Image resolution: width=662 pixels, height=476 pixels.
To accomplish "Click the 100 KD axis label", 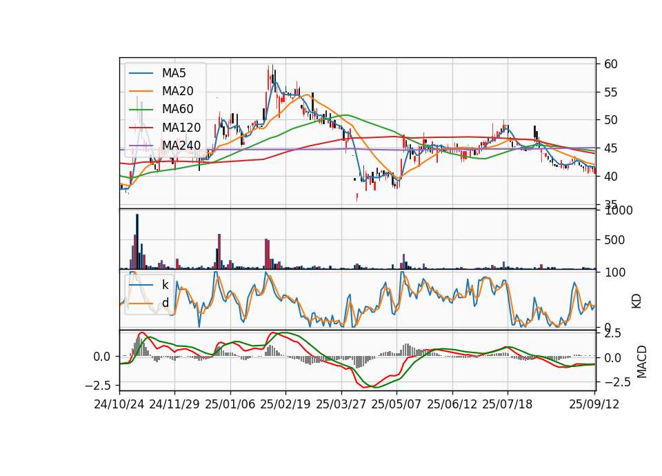I will [x=614, y=272].
